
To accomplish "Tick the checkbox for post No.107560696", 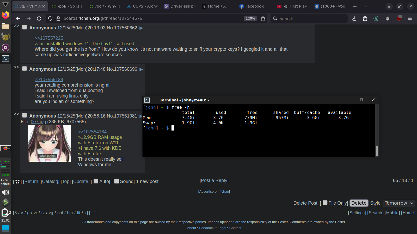I will point(24,69).
